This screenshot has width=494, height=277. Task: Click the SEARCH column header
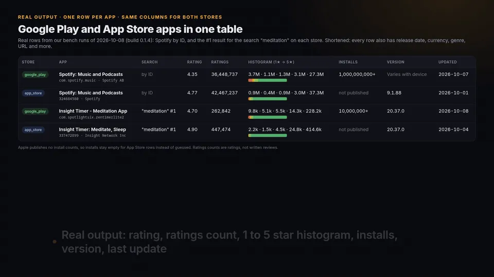click(x=149, y=62)
